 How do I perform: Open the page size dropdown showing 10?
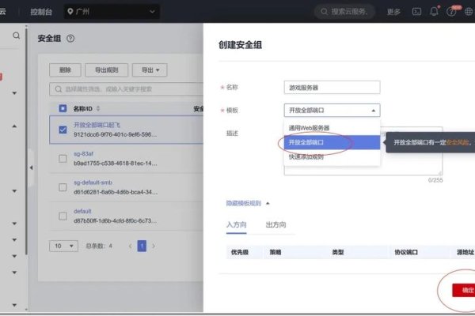(63, 246)
